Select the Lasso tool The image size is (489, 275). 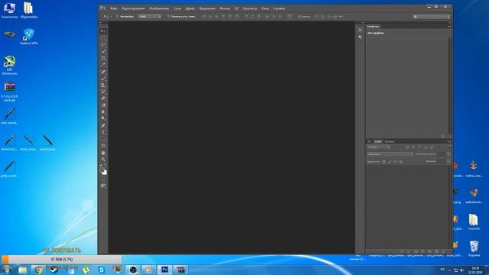click(103, 44)
